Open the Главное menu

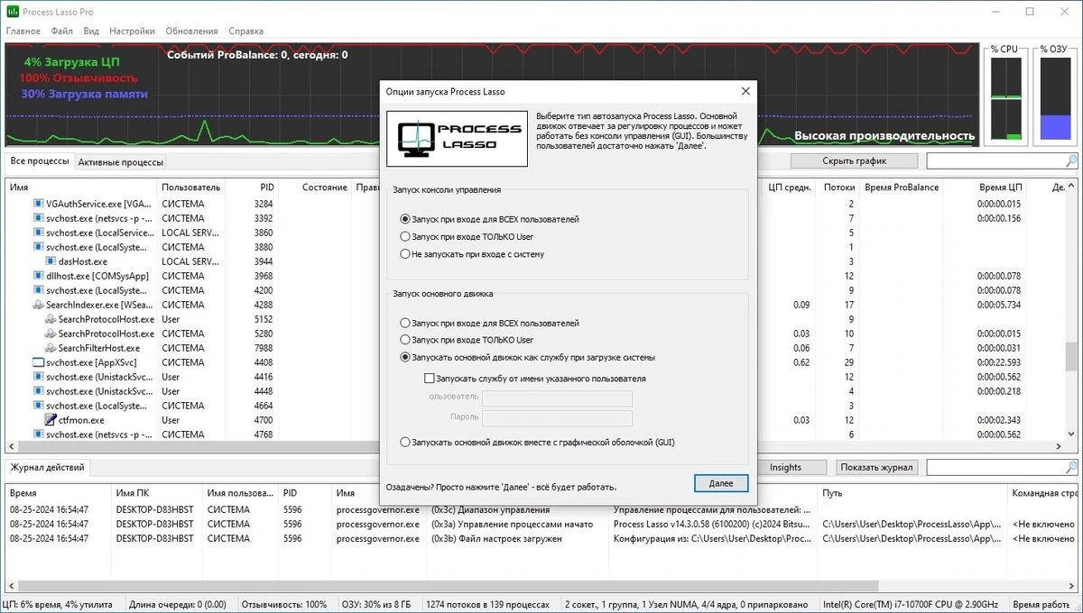click(x=23, y=31)
